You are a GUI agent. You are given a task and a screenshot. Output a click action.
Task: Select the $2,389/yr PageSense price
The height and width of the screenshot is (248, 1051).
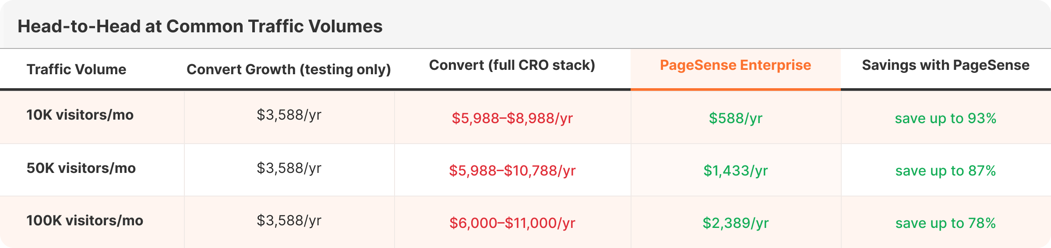(x=736, y=223)
